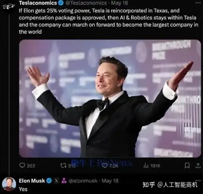The image size is (203, 194).
Task: Visit @elonmusk handle link
Action: coord(83,181)
